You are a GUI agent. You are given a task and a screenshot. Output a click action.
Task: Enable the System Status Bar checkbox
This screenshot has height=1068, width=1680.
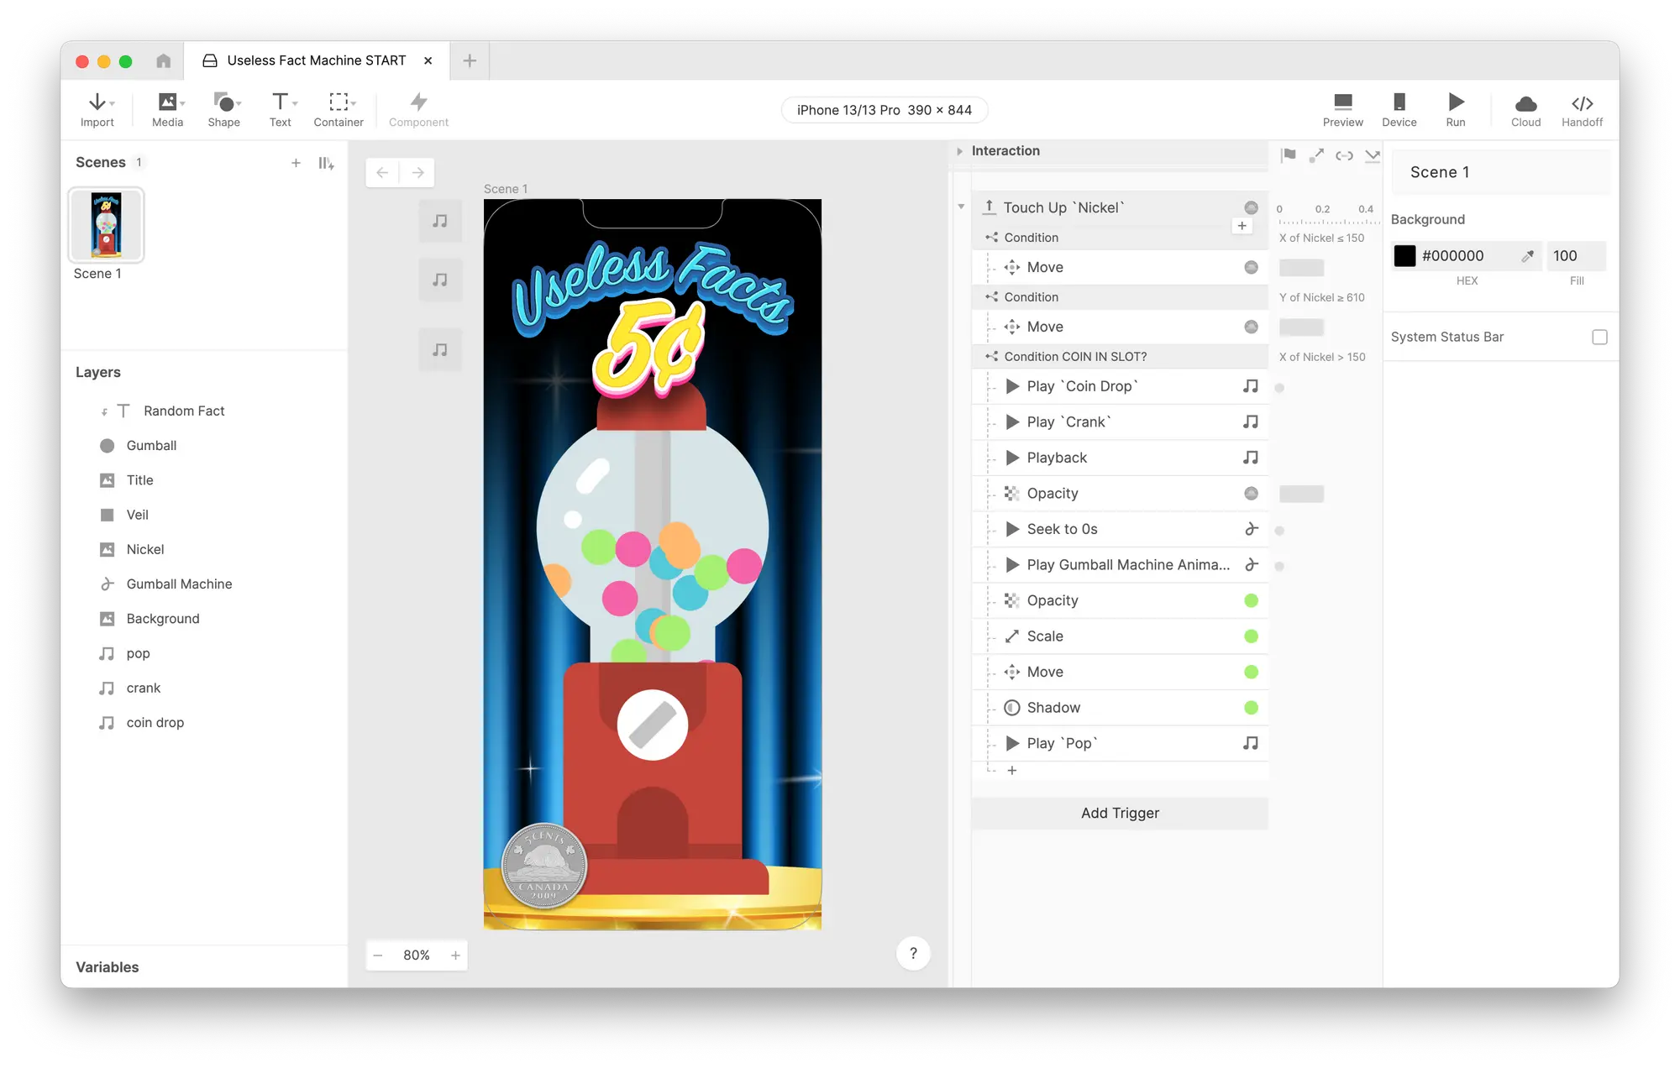pos(1599,337)
